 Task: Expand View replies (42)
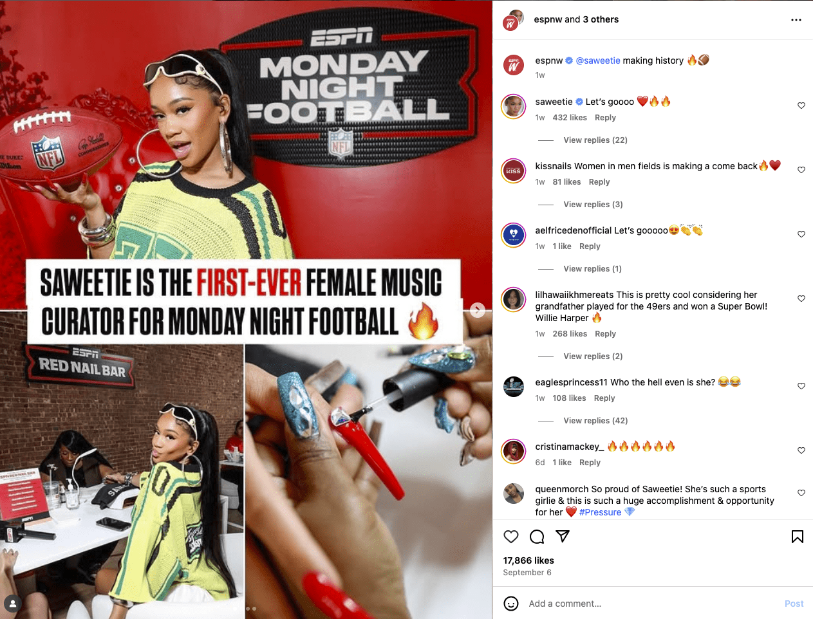coord(595,421)
